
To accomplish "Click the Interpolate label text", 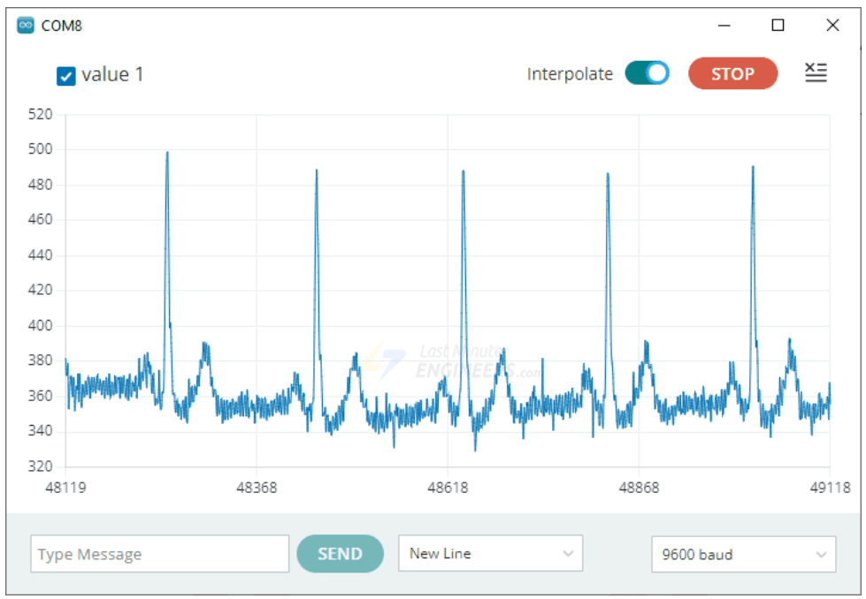I will (x=570, y=74).
